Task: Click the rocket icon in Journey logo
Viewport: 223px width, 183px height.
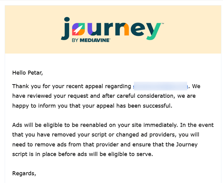Action: point(78,29)
